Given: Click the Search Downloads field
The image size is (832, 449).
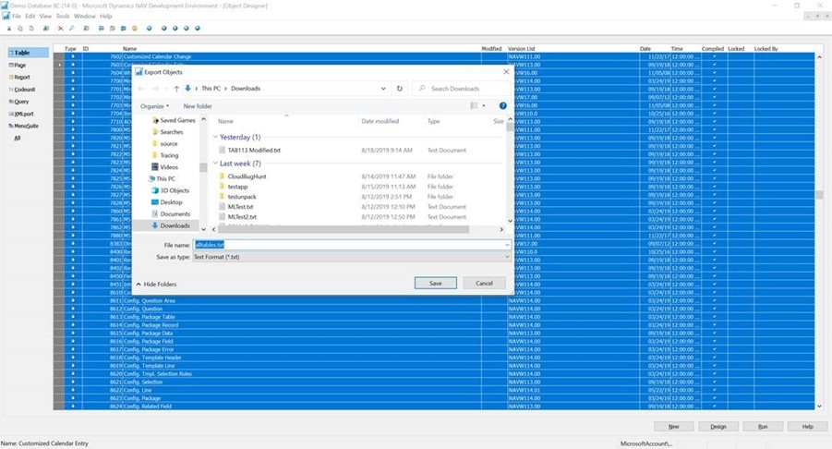Looking at the screenshot, I should (461, 89).
